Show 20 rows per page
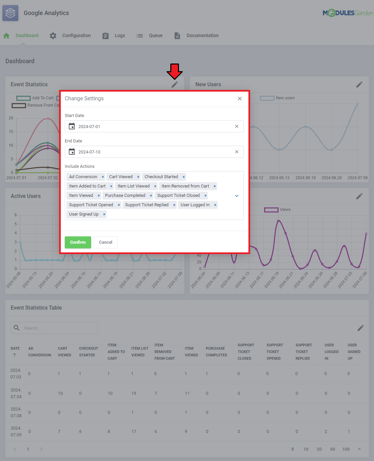The image size is (374, 461). [x=319, y=449]
